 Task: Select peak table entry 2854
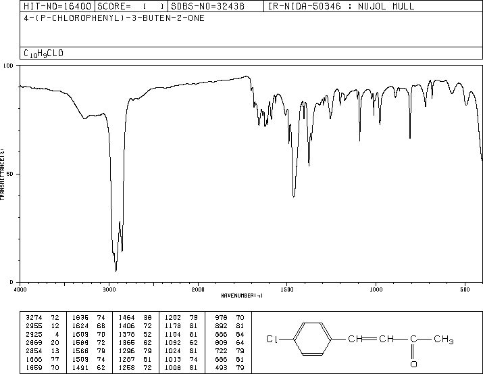(34, 351)
